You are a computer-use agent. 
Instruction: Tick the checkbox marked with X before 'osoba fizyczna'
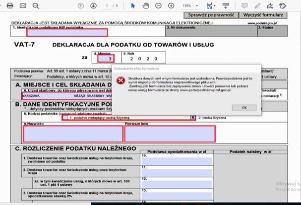tap(193, 118)
